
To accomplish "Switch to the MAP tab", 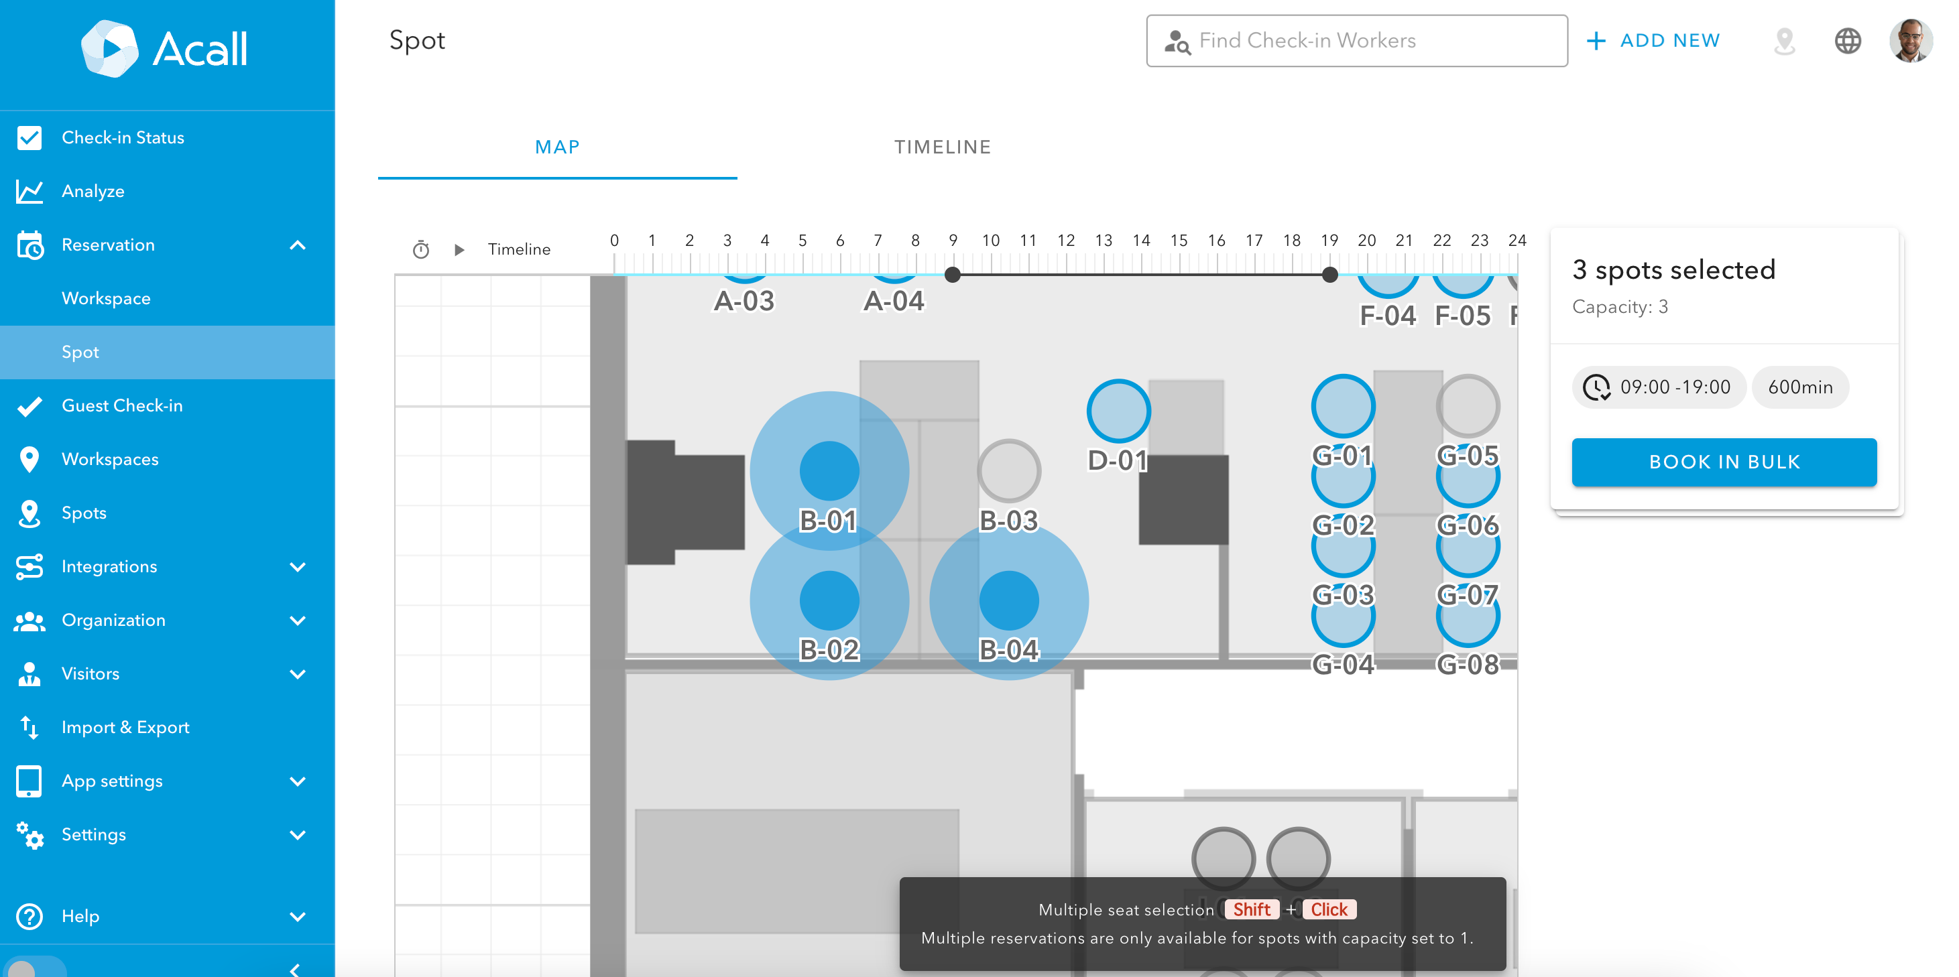I will point(557,147).
